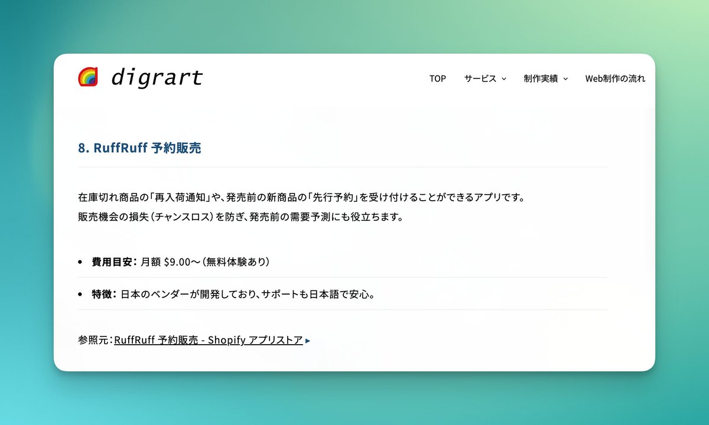Click the colorful swirl inside the logo mark
This screenshot has height=425, width=709.
(x=87, y=77)
